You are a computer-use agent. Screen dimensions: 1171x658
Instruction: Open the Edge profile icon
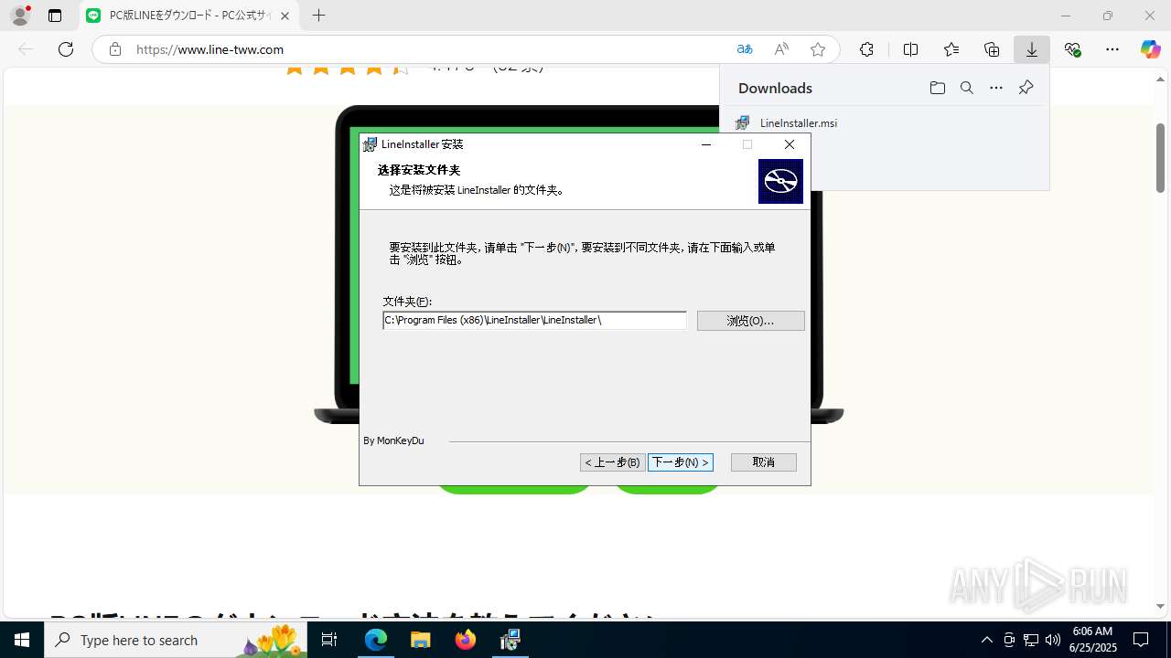20,16
